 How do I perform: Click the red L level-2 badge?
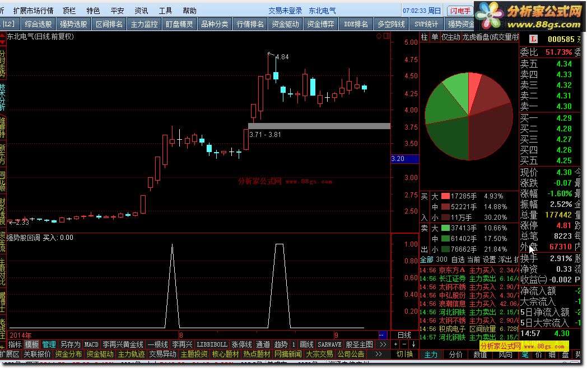(533, 39)
